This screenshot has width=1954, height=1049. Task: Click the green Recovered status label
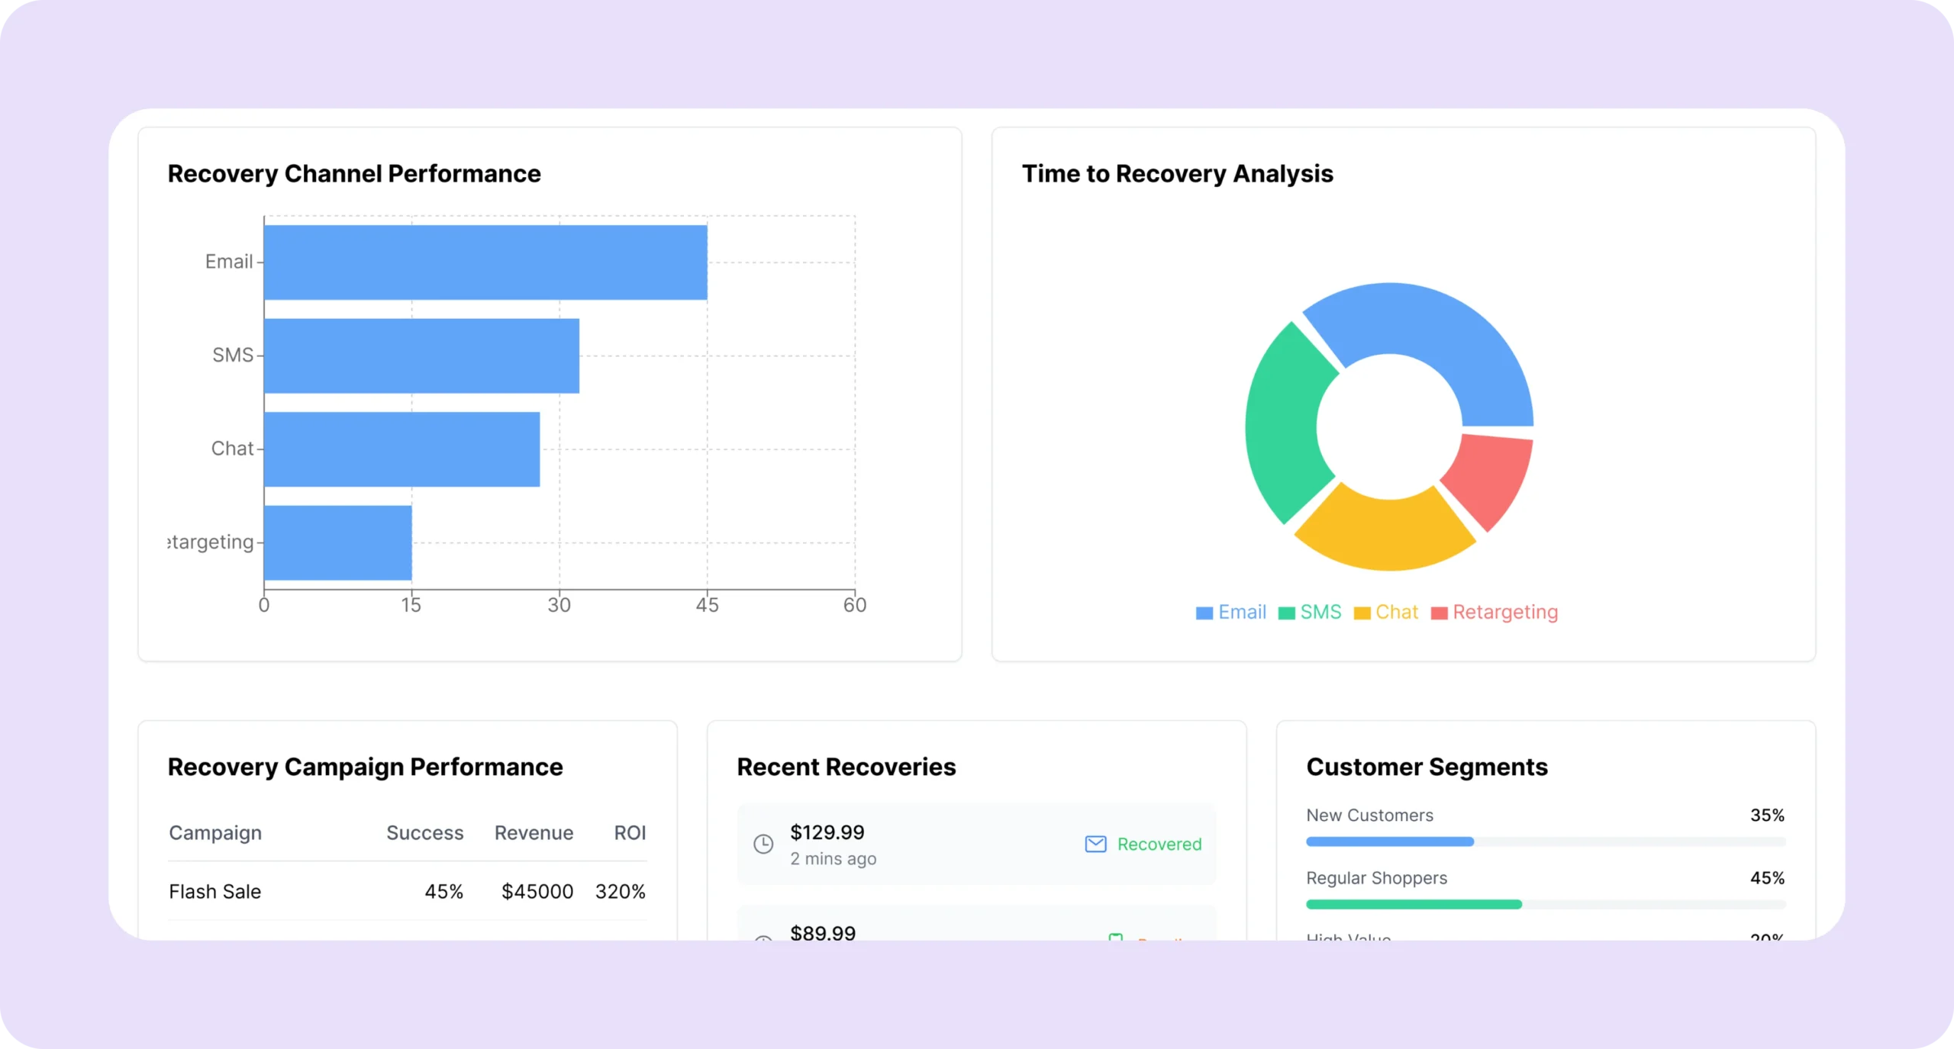(x=1159, y=845)
